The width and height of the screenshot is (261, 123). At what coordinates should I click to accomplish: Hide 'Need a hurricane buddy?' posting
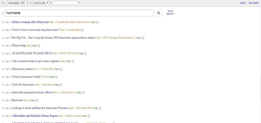(56, 77)
